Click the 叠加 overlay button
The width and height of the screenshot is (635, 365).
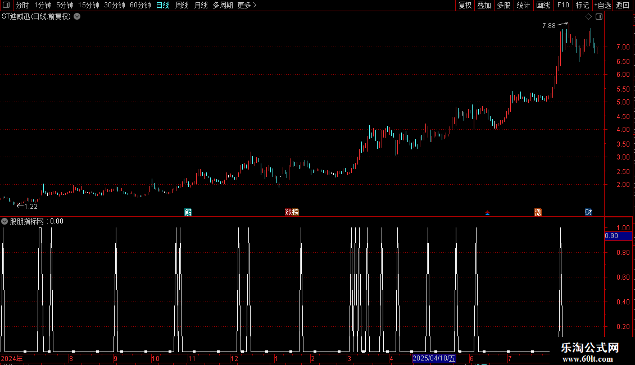pyautogui.click(x=484, y=5)
